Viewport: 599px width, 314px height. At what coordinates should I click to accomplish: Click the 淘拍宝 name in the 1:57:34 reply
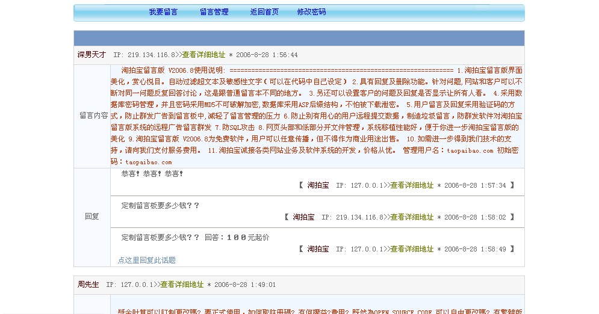(318, 185)
